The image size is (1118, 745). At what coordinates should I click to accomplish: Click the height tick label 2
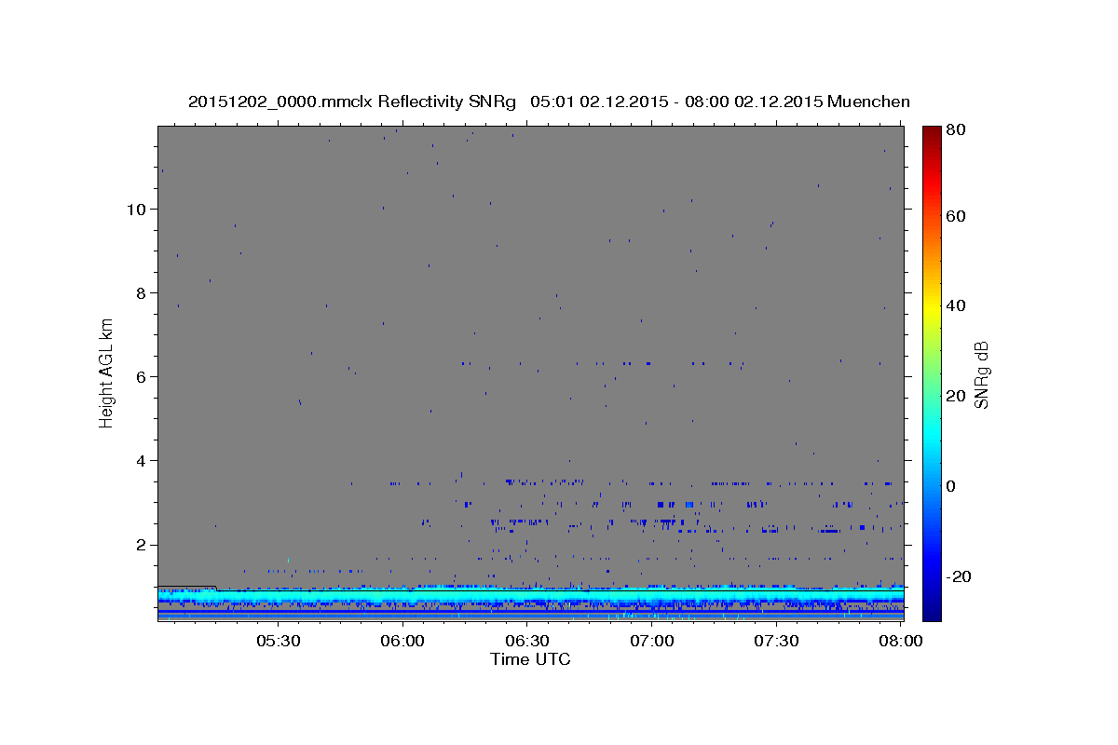pos(141,545)
